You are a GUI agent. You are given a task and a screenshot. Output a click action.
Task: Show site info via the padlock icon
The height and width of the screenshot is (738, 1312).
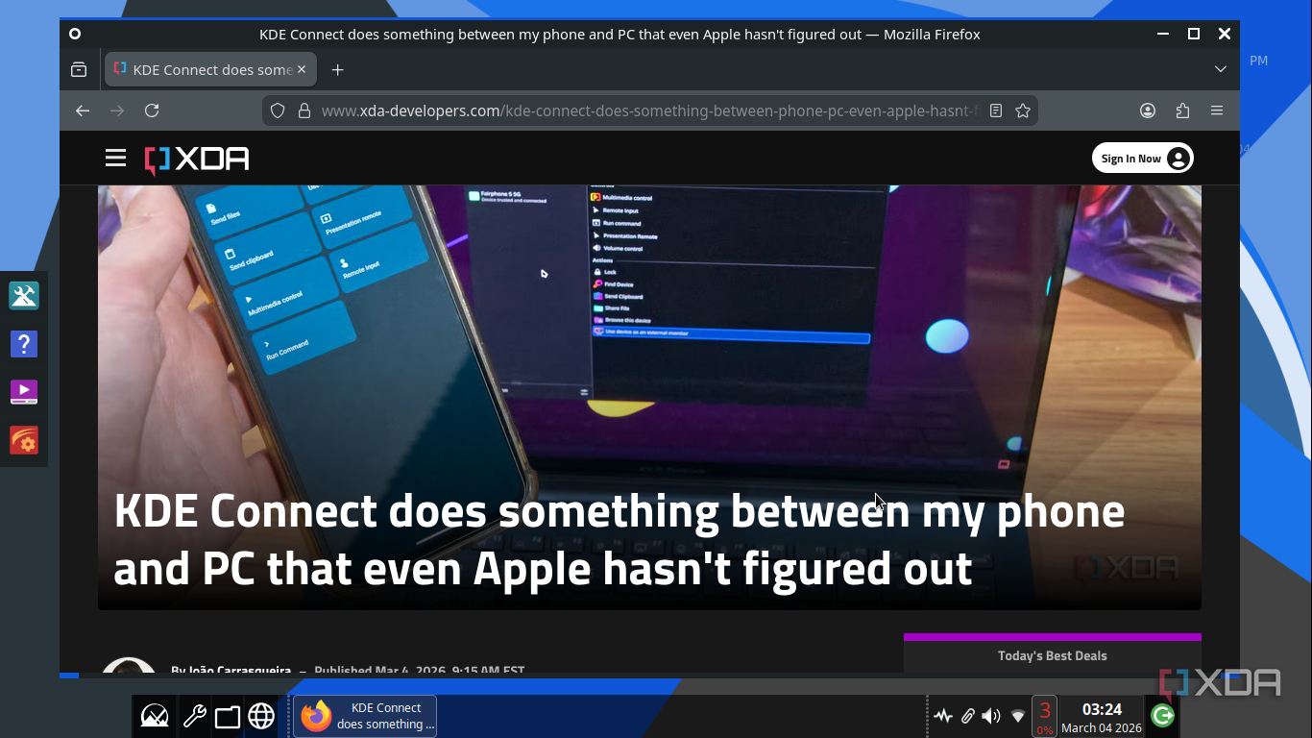pyautogui.click(x=304, y=111)
